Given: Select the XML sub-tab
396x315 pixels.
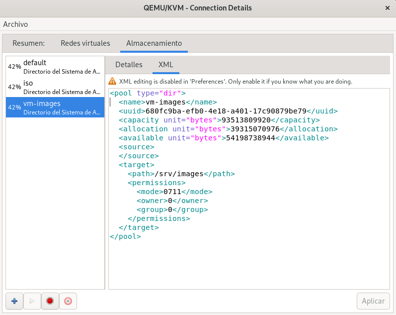Looking at the screenshot, I should [x=165, y=65].
